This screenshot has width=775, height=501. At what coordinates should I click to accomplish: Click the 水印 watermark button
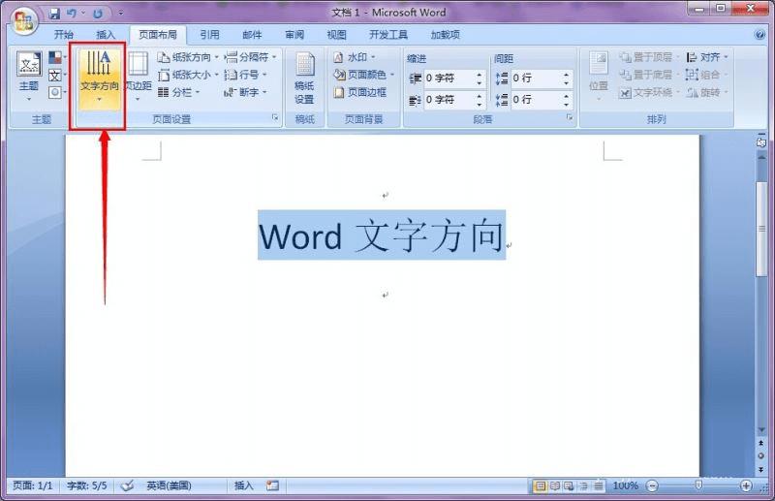355,57
